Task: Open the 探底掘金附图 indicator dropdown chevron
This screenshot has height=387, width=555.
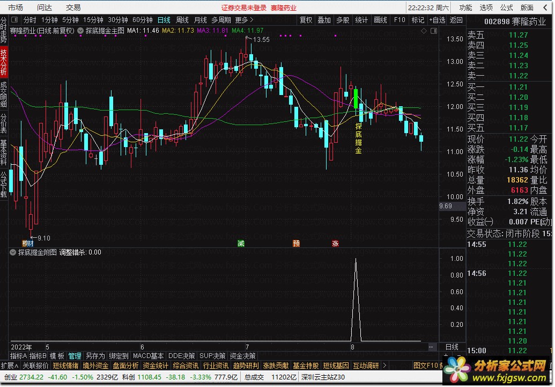Action: coord(13,252)
